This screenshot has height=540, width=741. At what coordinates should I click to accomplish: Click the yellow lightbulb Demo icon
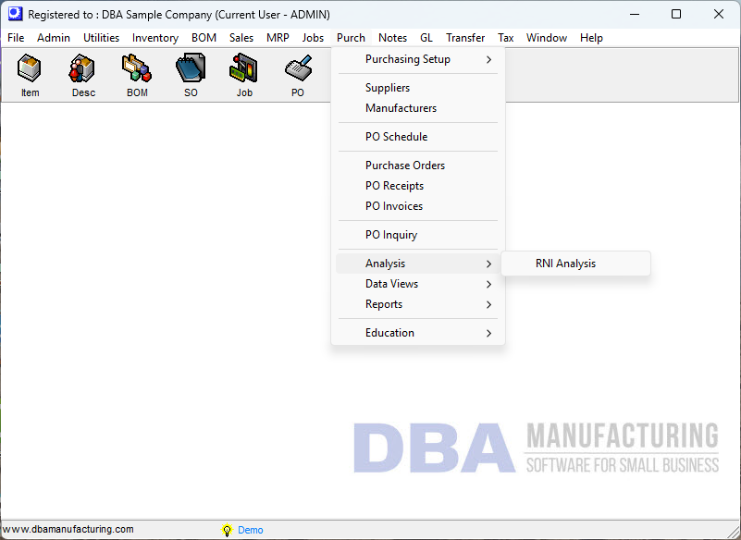(x=227, y=530)
